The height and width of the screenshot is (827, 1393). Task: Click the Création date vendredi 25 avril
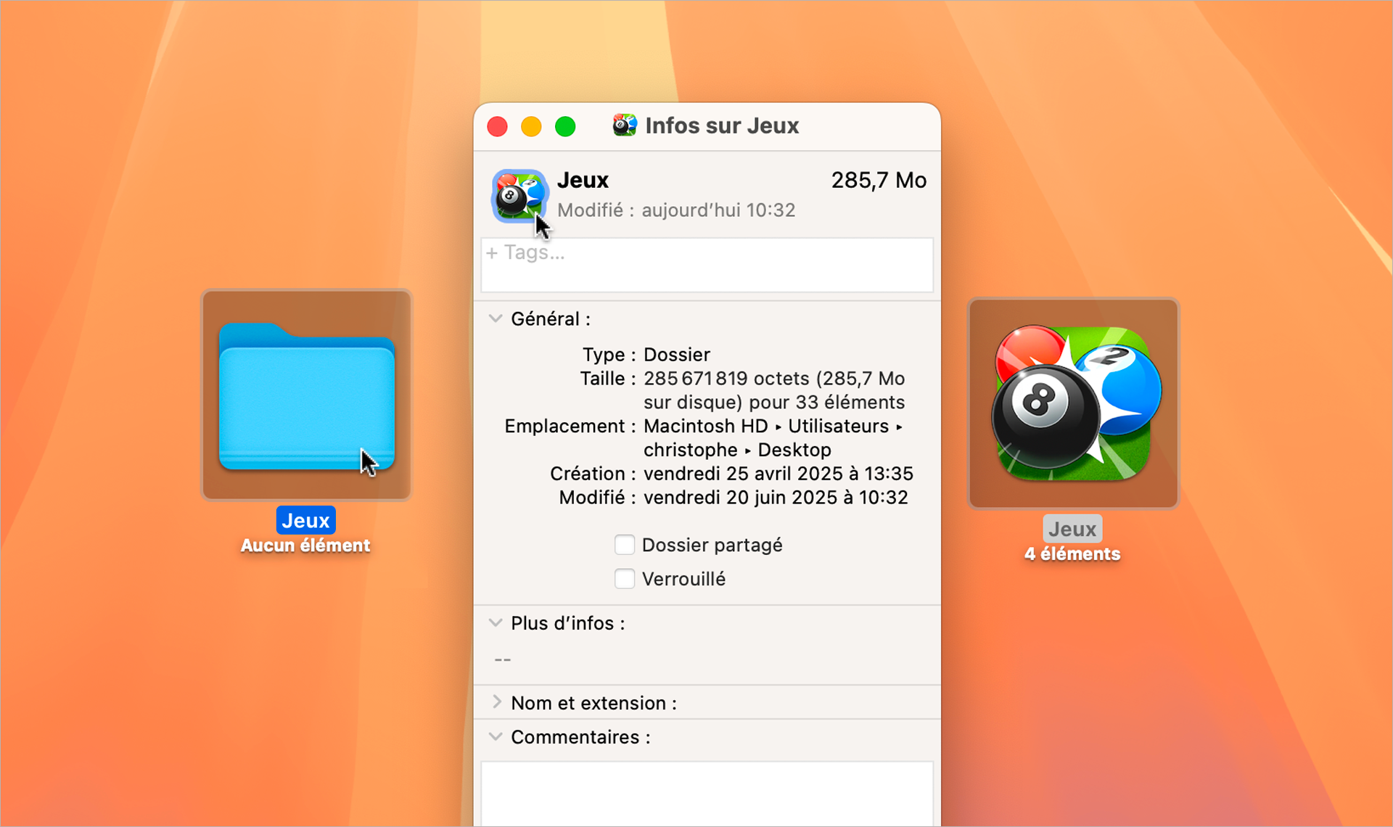[x=778, y=474]
